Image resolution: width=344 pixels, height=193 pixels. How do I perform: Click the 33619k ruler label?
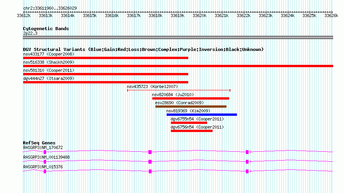(x=177, y=15)
